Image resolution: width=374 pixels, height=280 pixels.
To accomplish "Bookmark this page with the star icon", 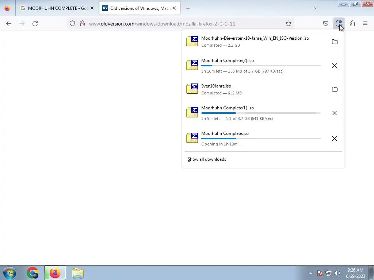I will point(289,23).
